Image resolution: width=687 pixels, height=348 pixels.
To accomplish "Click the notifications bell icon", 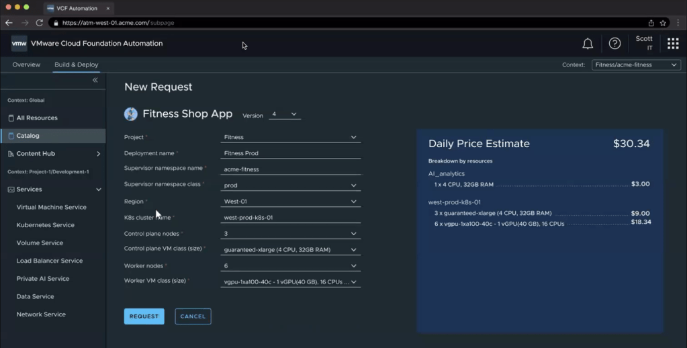I will click(588, 44).
